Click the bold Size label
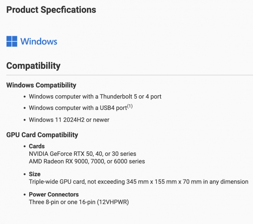The image size is (253, 224). (35, 174)
